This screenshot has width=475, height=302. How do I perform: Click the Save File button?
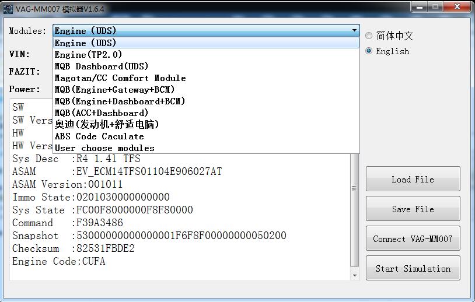413,209
